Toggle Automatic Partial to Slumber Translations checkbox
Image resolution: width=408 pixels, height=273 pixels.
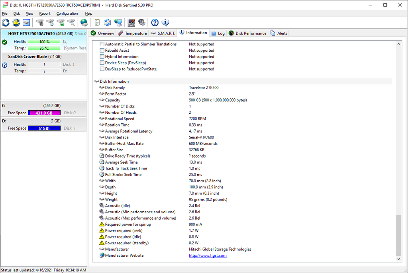(102, 44)
